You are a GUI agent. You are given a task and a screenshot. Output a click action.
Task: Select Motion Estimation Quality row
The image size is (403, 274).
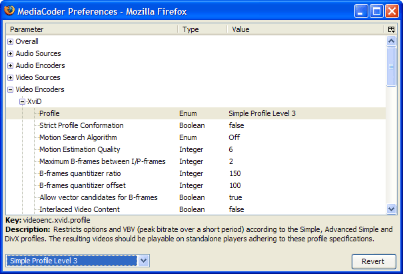(x=196, y=149)
